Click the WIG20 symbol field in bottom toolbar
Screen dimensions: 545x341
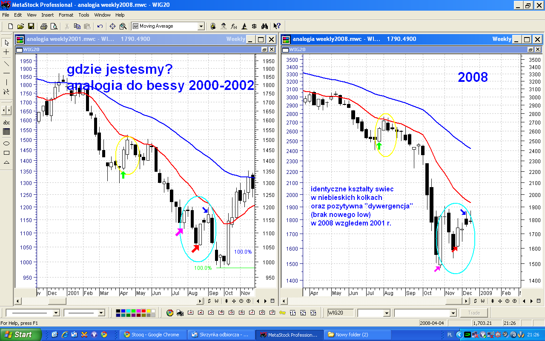pyautogui.click(x=341, y=313)
